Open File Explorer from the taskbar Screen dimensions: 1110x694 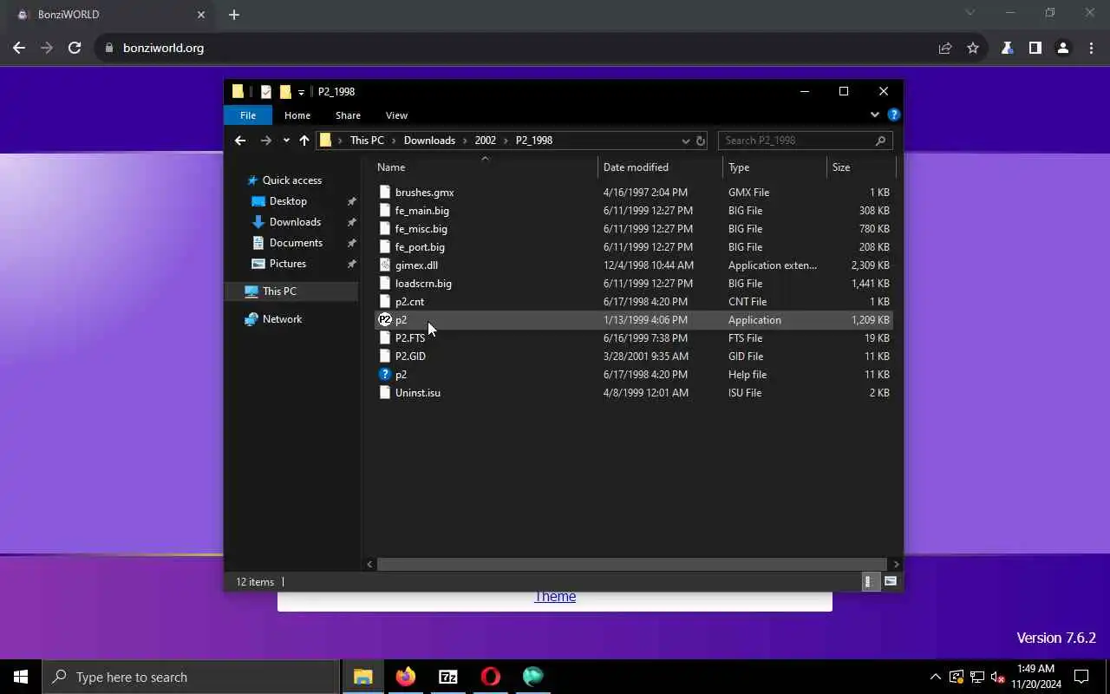[x=362, y=677]
